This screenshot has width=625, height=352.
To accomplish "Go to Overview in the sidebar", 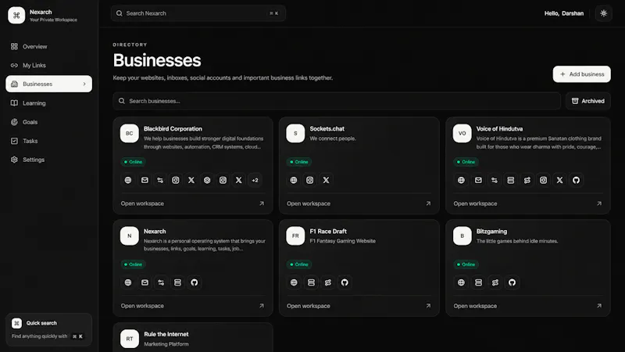I will [x=48, y=46].
